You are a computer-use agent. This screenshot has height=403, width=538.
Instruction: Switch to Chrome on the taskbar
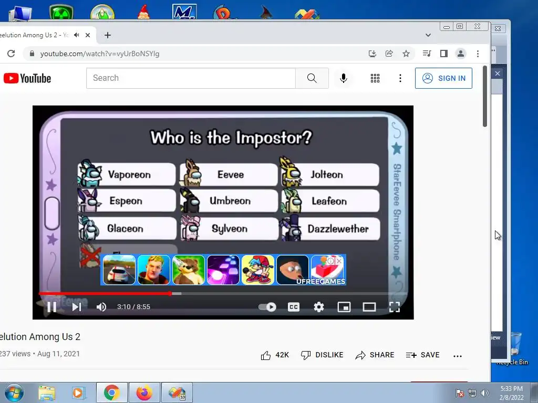(111, 393)
